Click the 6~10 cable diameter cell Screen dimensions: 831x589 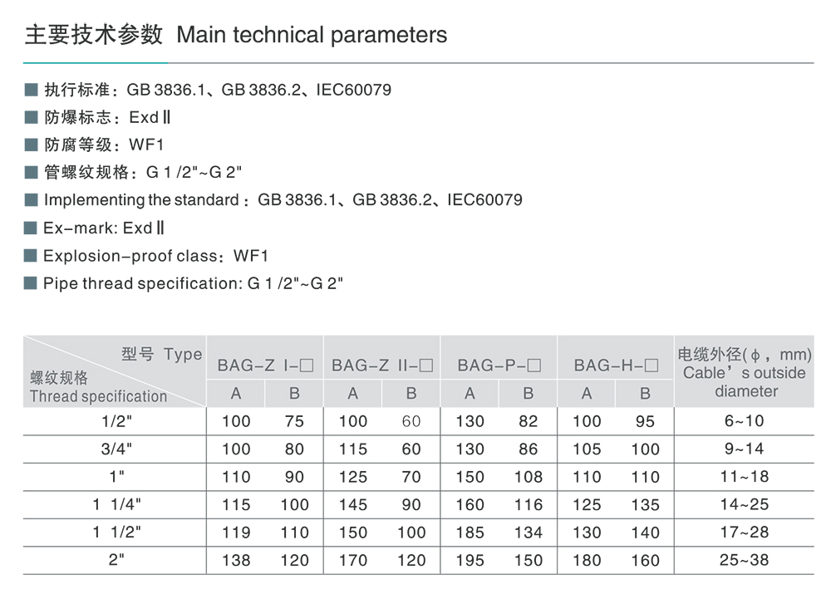pyautogui.click(x=744, y=421)
